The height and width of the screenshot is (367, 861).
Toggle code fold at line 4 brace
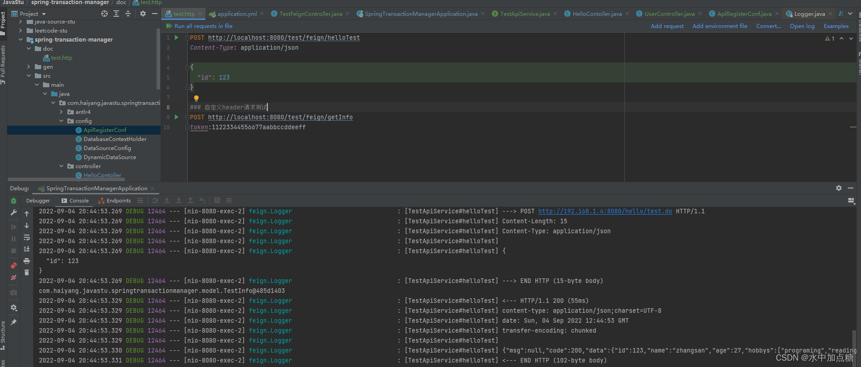point(187,67)
